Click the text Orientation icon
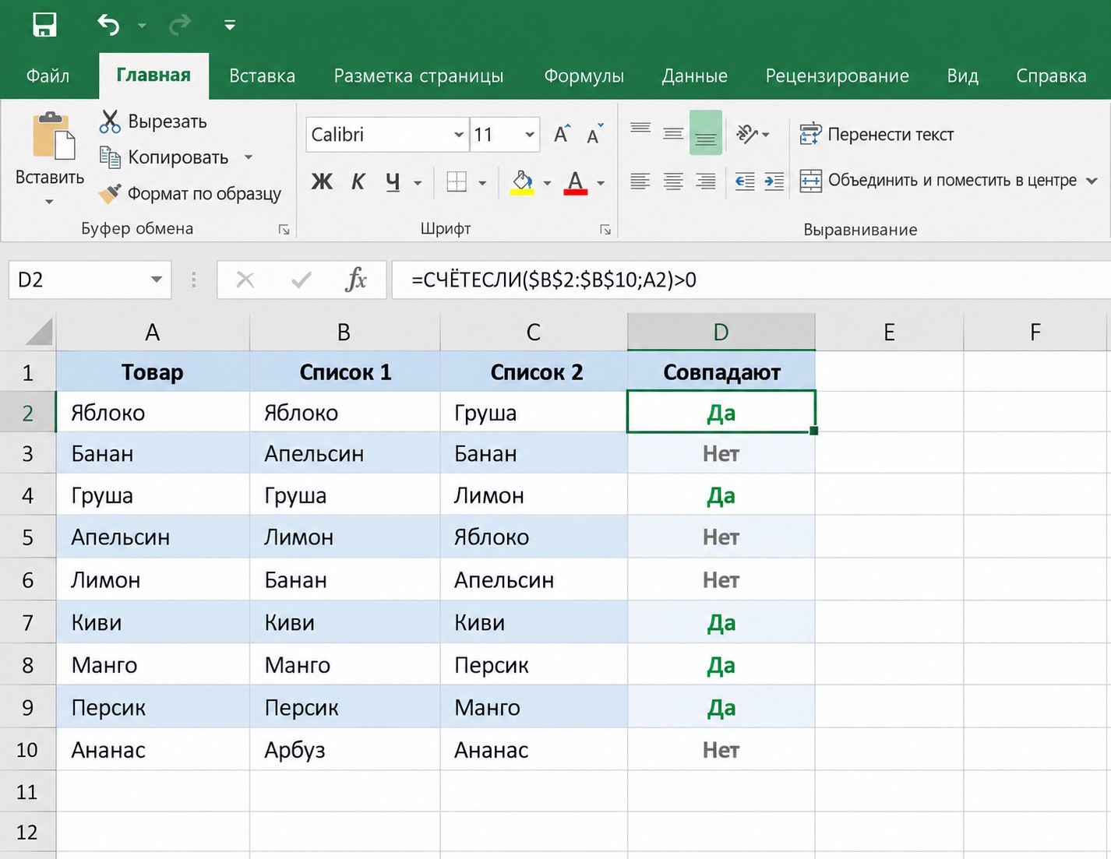This screenshot has height=859, width=1111. tap(747, 134)
